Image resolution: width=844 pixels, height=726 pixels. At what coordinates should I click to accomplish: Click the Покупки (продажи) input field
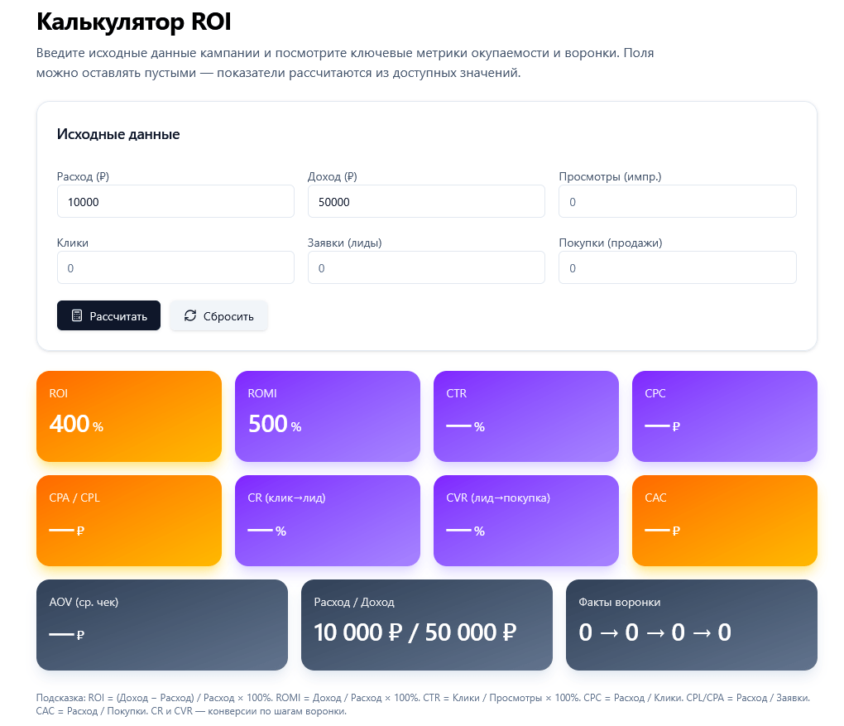coord(677,267)
